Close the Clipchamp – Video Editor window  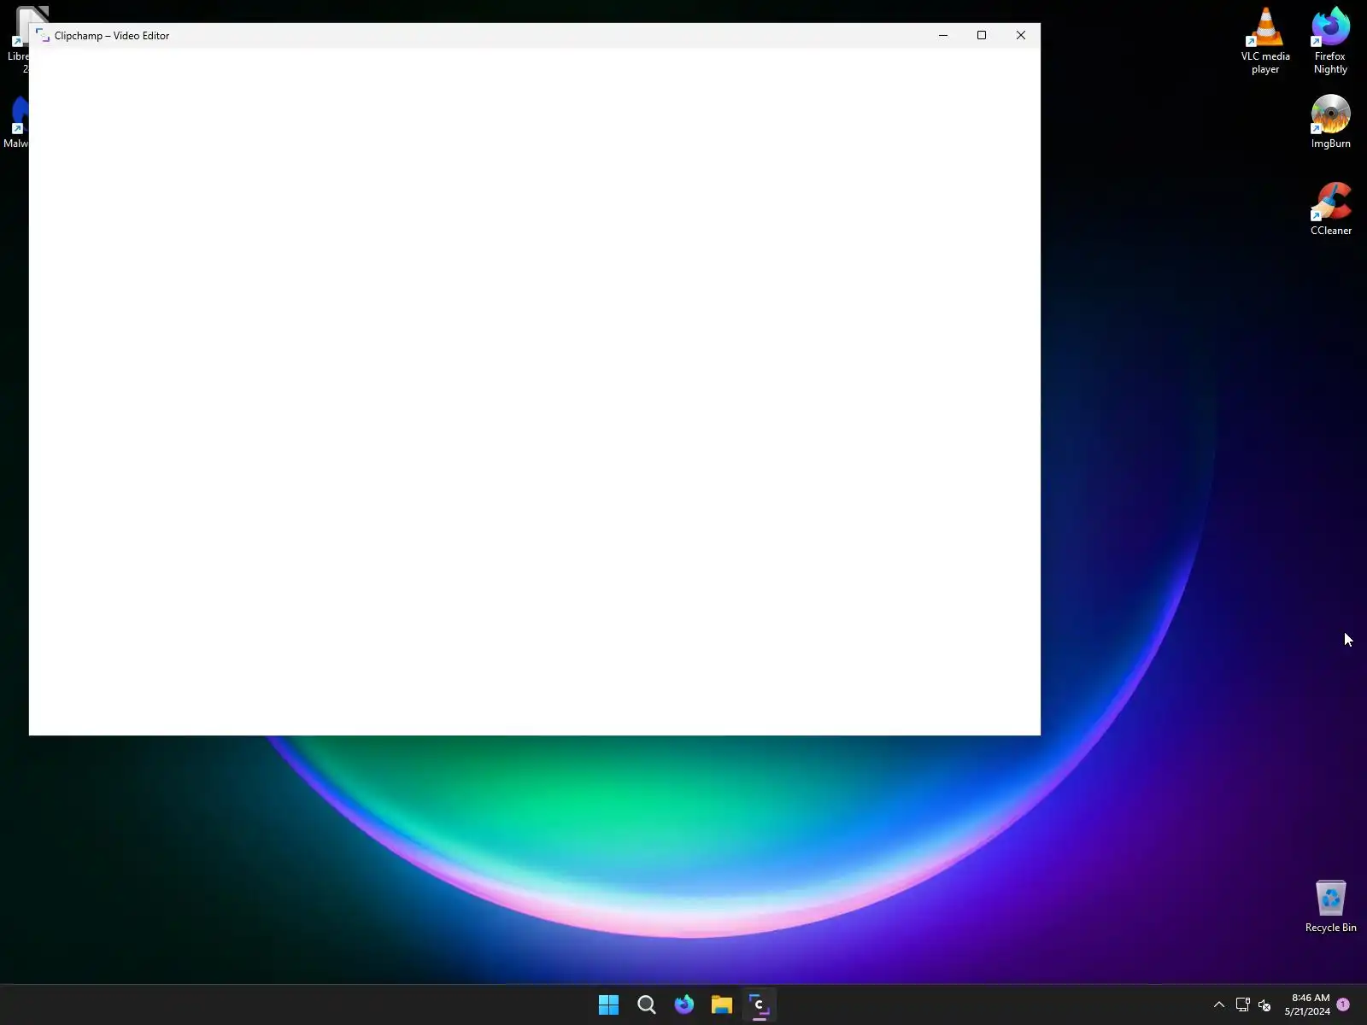1021,35
